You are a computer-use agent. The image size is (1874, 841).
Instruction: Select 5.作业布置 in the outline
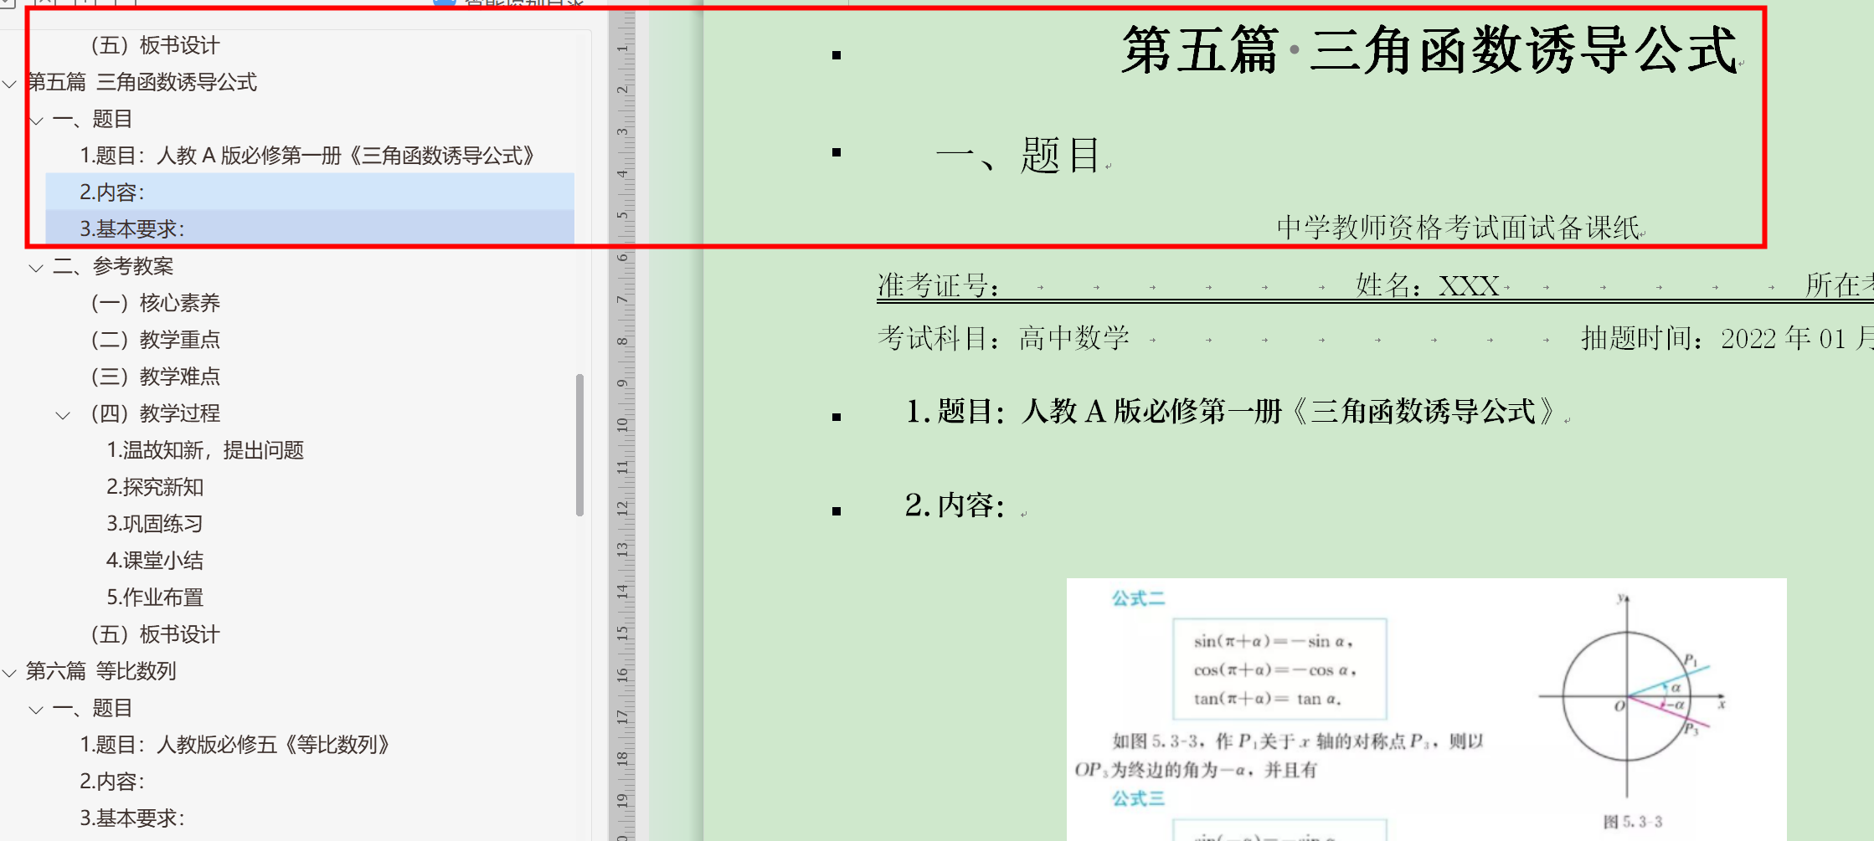pos(155,597)
